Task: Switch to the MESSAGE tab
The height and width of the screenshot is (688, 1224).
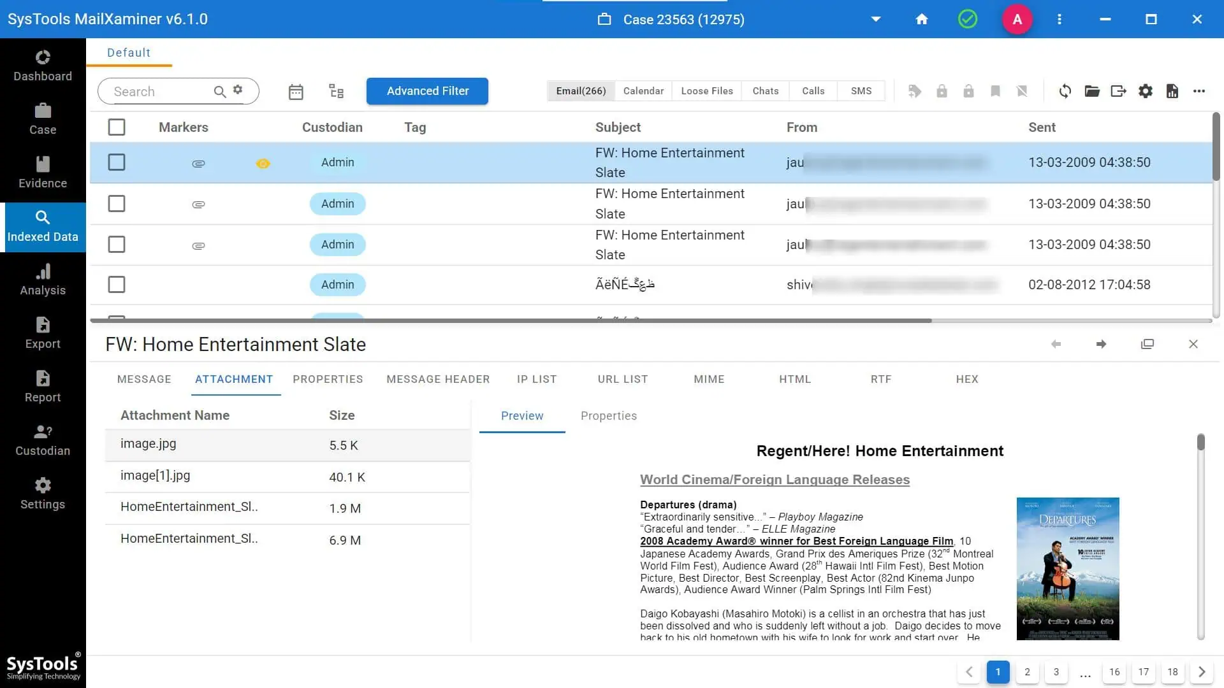Action: pyautogui.click(x=144, y=379)
